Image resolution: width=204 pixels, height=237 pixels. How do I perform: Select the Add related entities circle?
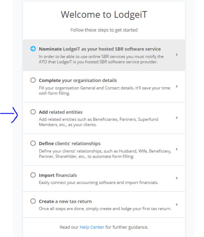33,112
